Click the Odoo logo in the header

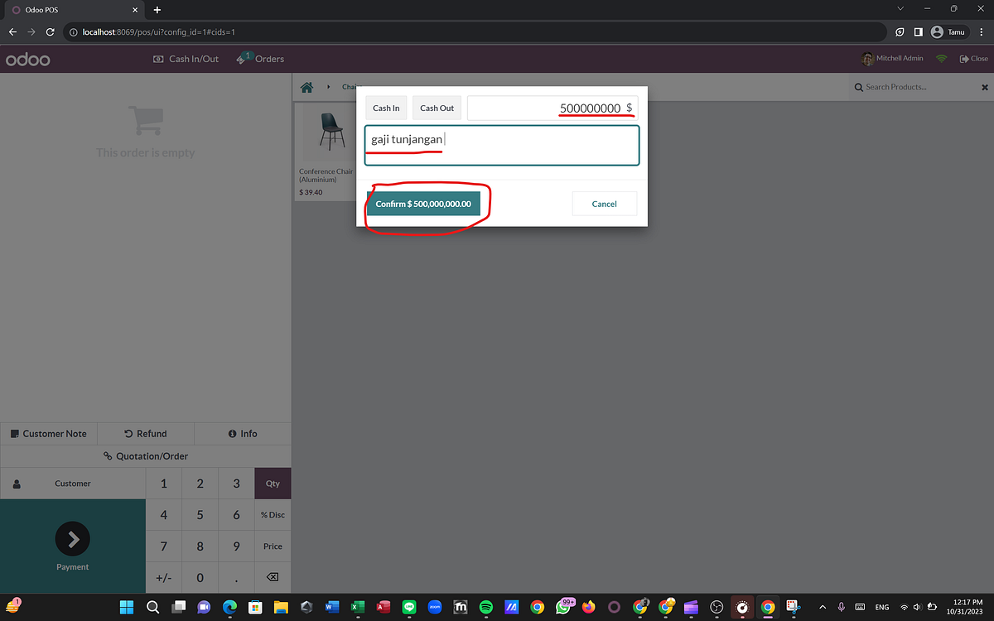[x=27, y=59]
